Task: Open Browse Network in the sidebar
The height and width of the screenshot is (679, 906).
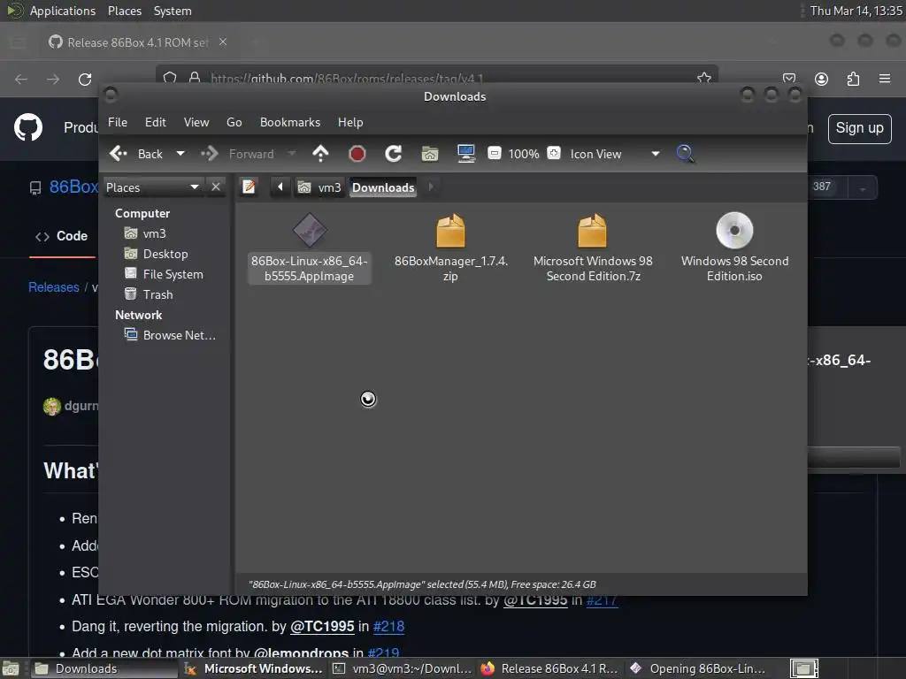Action: pyautogui.click(x=171, y=335)
